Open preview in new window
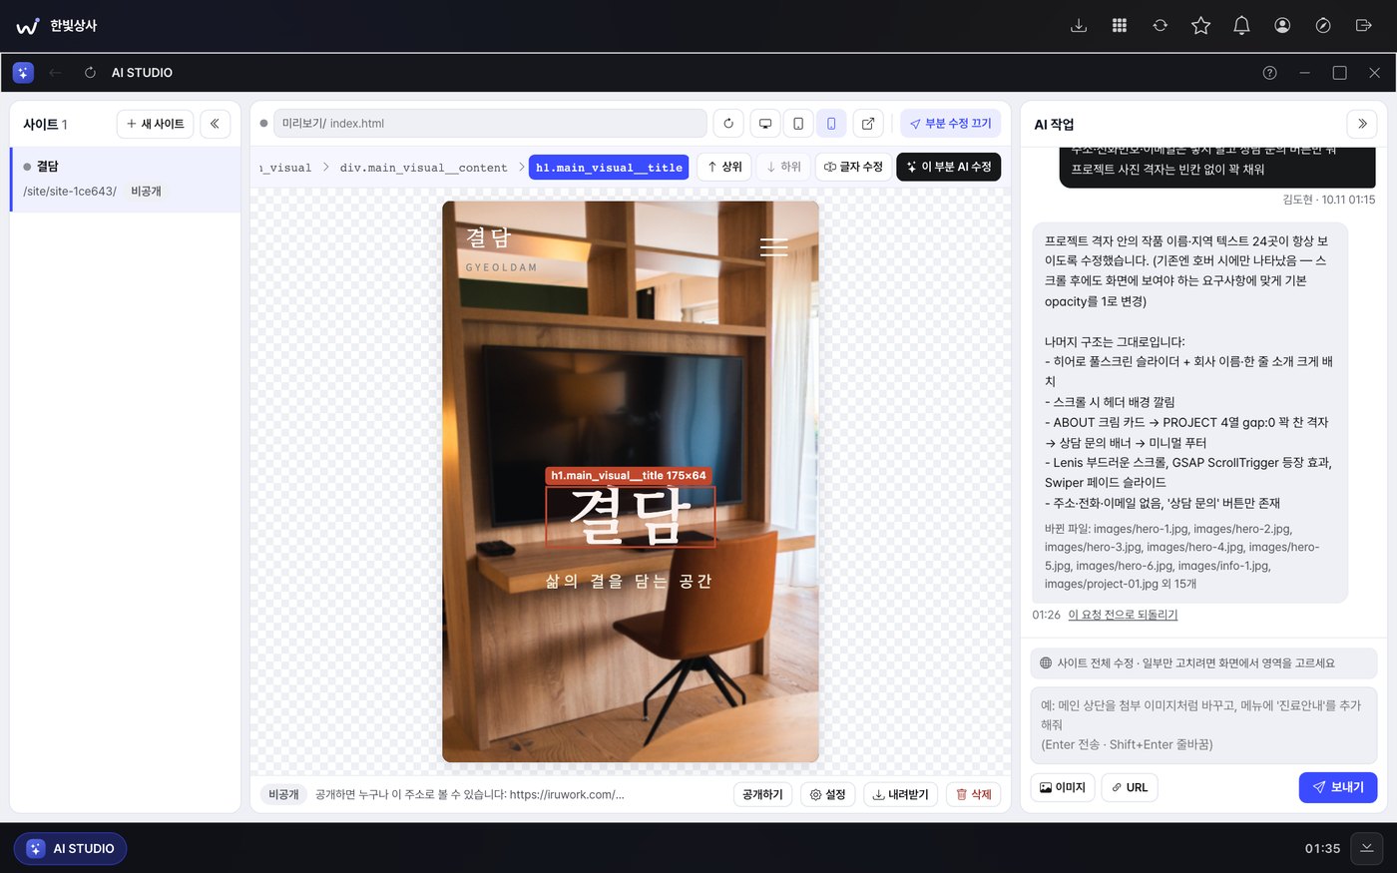The width and height of the screenshot is (1397, 873). tap(868, 124)
